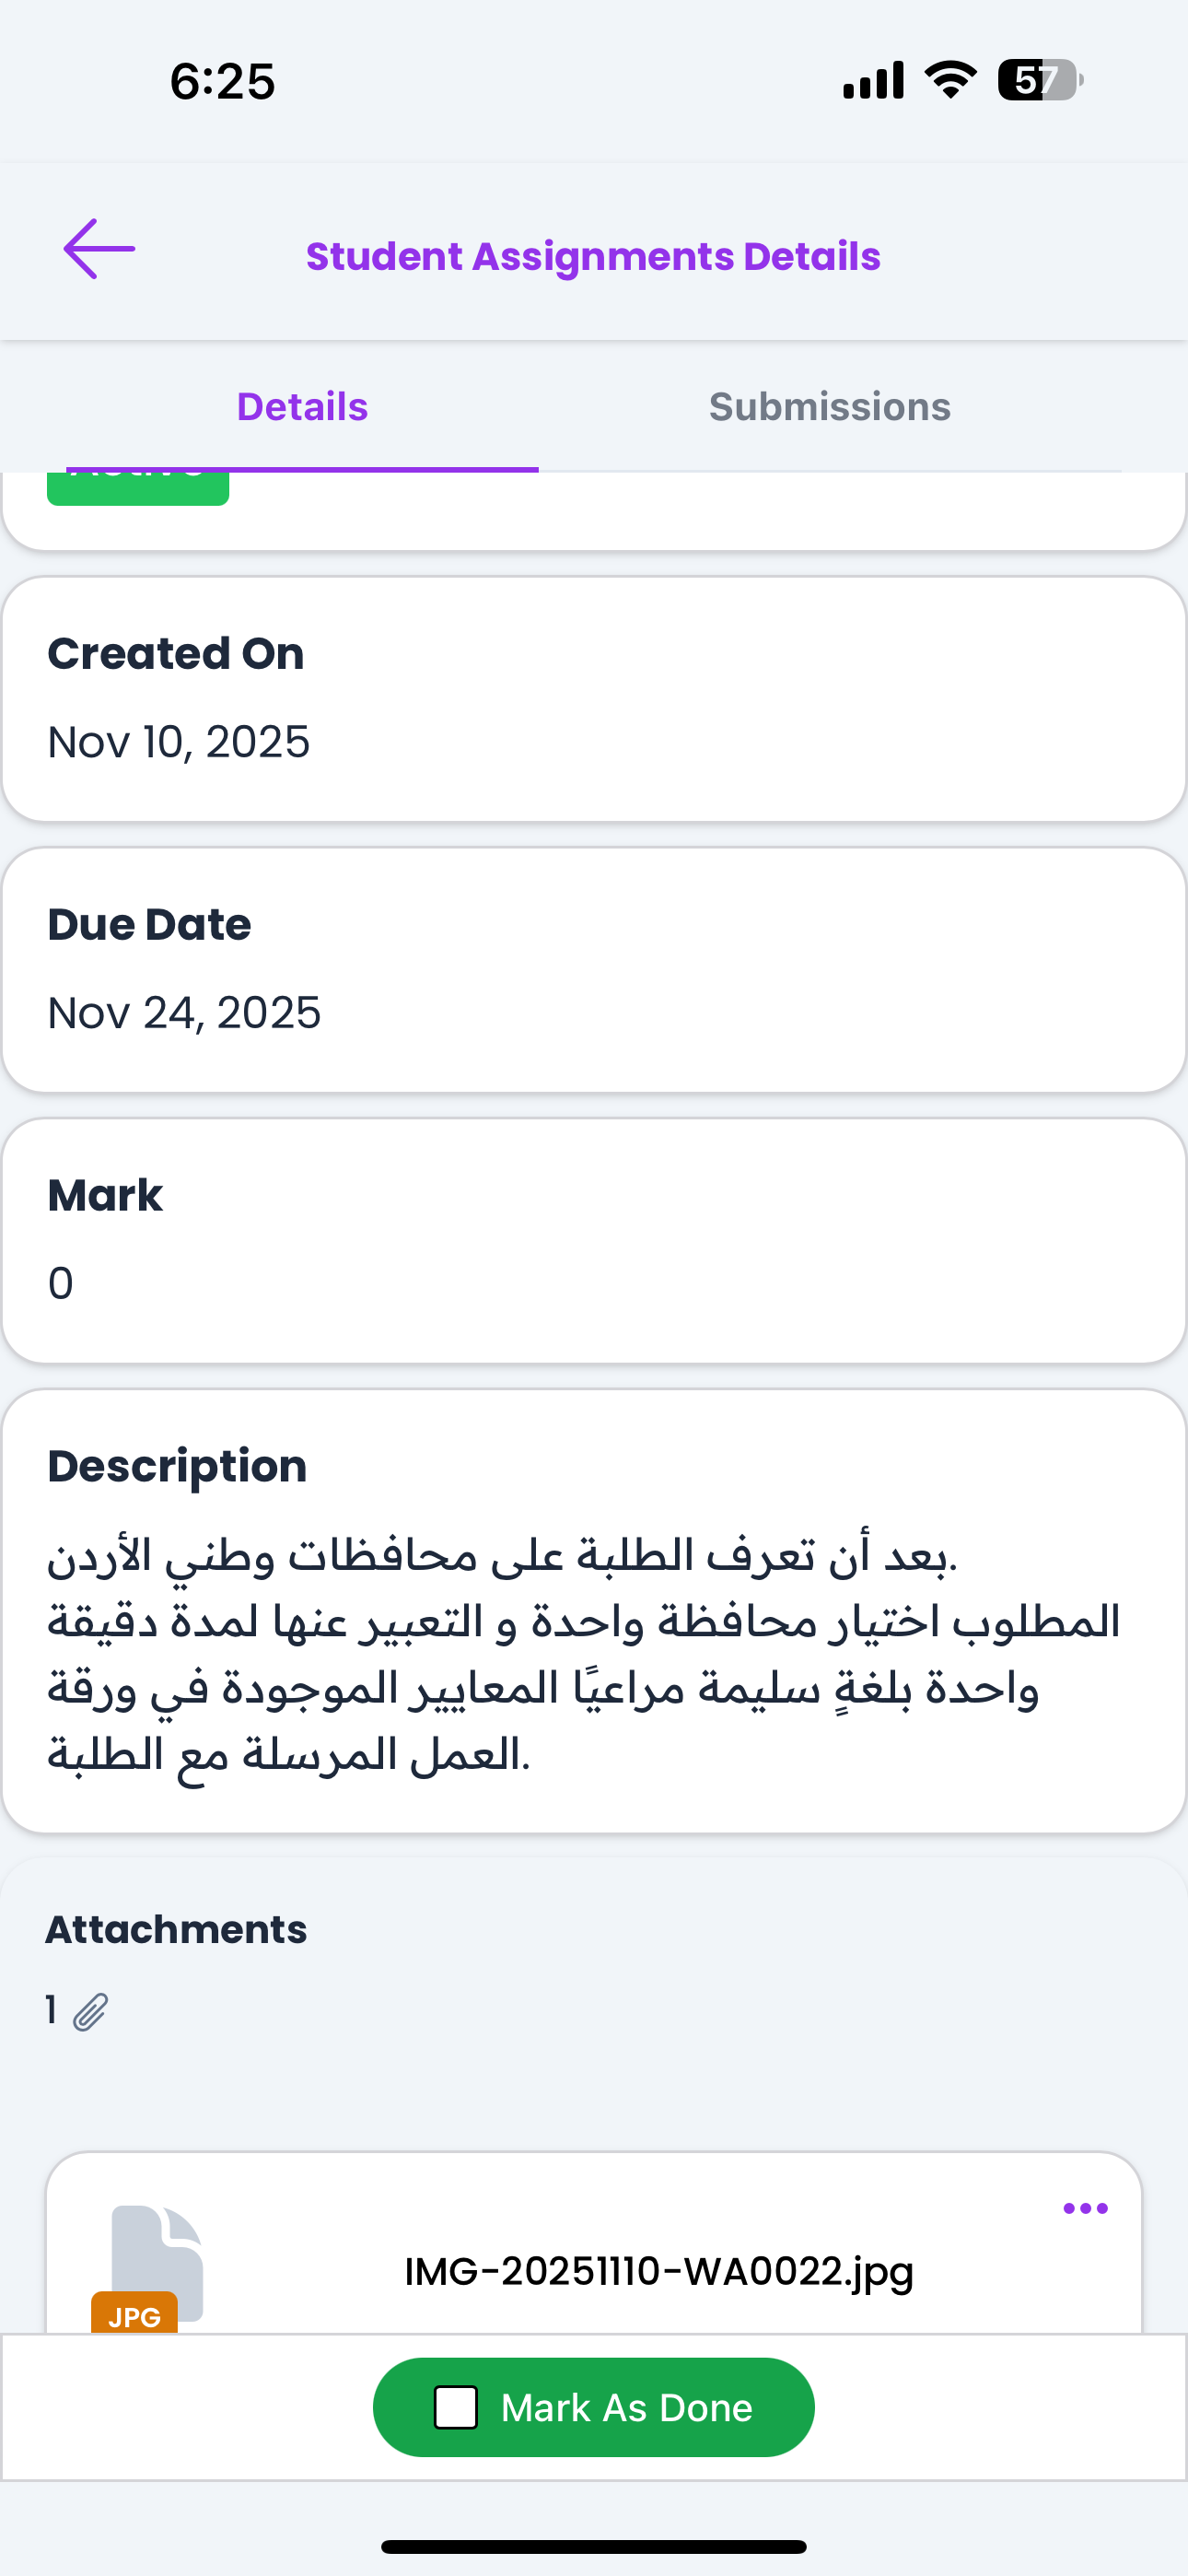Tap the 6:25 clock in status bar
The width and height of the screenshot is (1188, 2576).
point(222,81)
